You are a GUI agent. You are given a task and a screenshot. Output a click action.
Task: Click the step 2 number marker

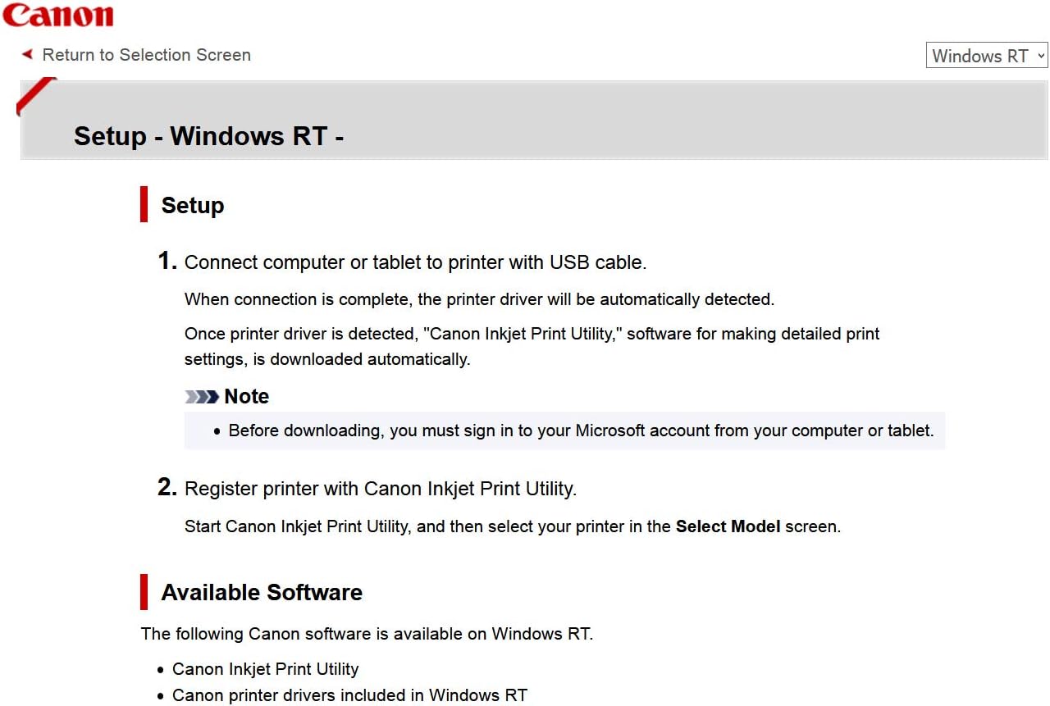(167, 488)
